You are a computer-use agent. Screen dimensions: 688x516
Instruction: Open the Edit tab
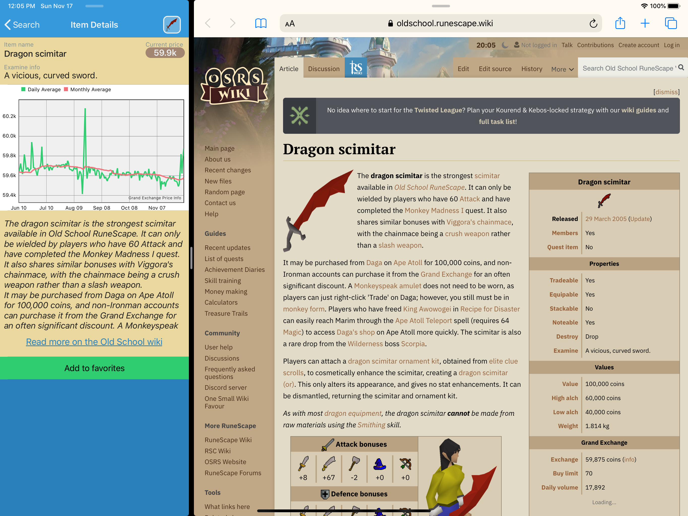463,69
